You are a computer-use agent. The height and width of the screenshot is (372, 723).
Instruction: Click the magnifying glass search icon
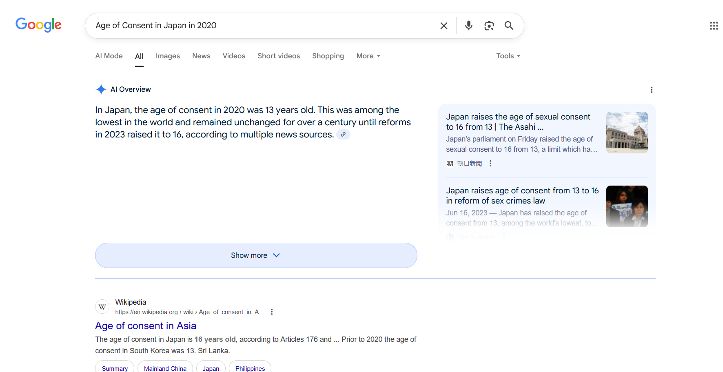coord(509,26)
